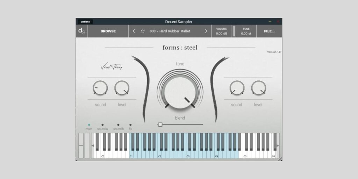Screen dimensions: 358x179
Task: Click the right section level knob
Action: (259, 88)
